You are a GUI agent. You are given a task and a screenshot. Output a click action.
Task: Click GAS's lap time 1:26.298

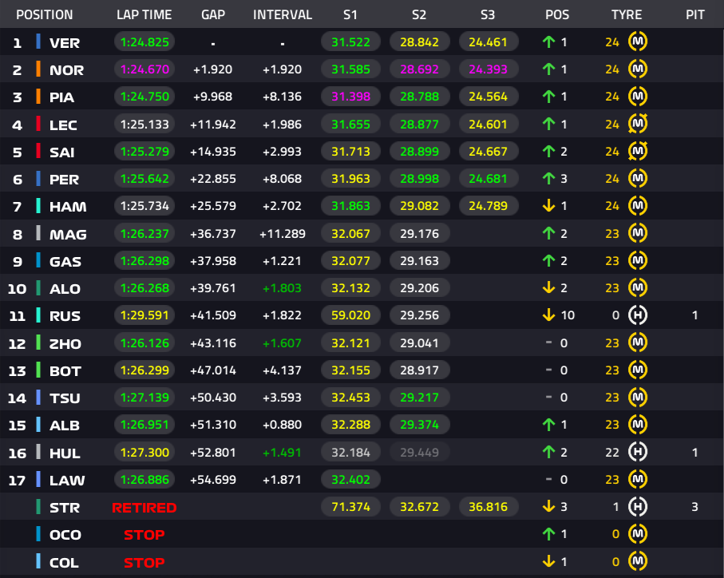coord(144,261)
